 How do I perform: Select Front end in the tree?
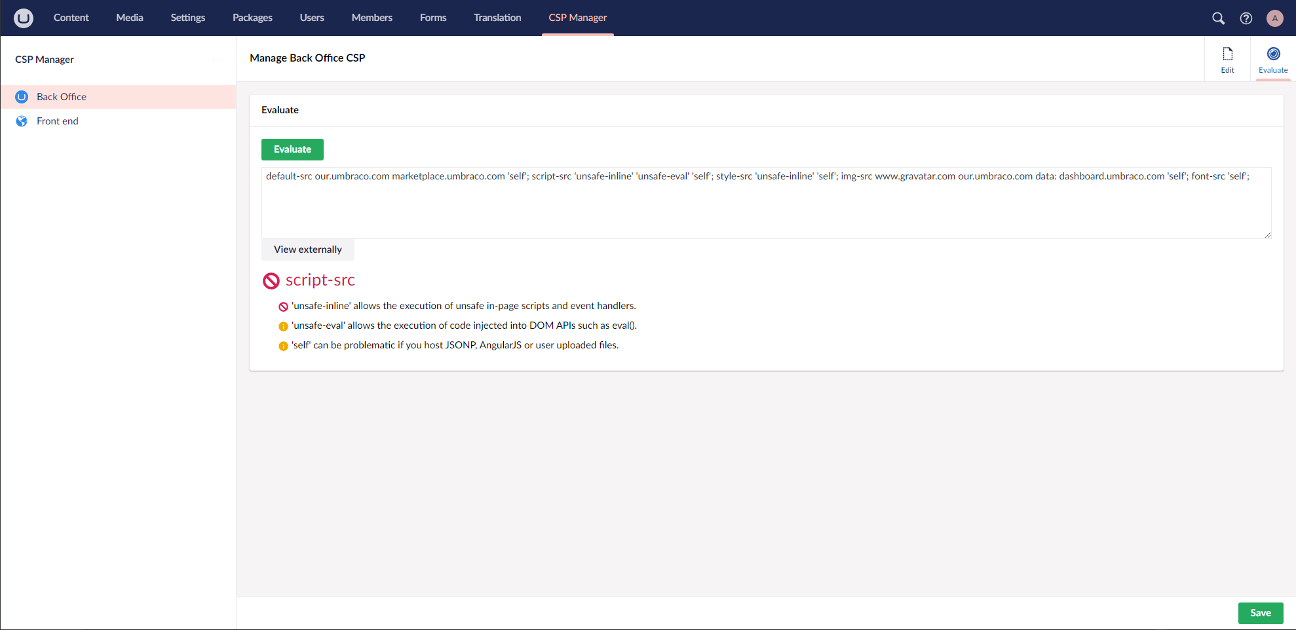click(x=118, y=121)
